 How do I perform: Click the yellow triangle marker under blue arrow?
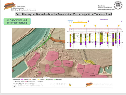70,26
